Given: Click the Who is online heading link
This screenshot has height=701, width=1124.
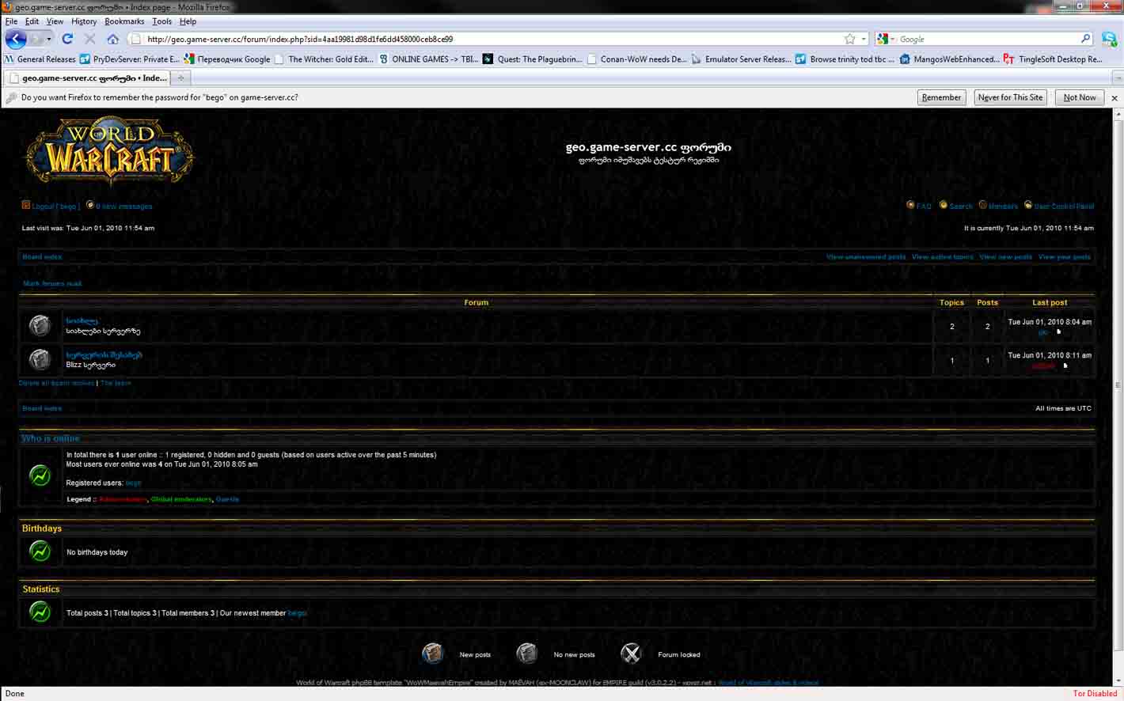Looking at the screenshot, I should (x=50, y=438).
